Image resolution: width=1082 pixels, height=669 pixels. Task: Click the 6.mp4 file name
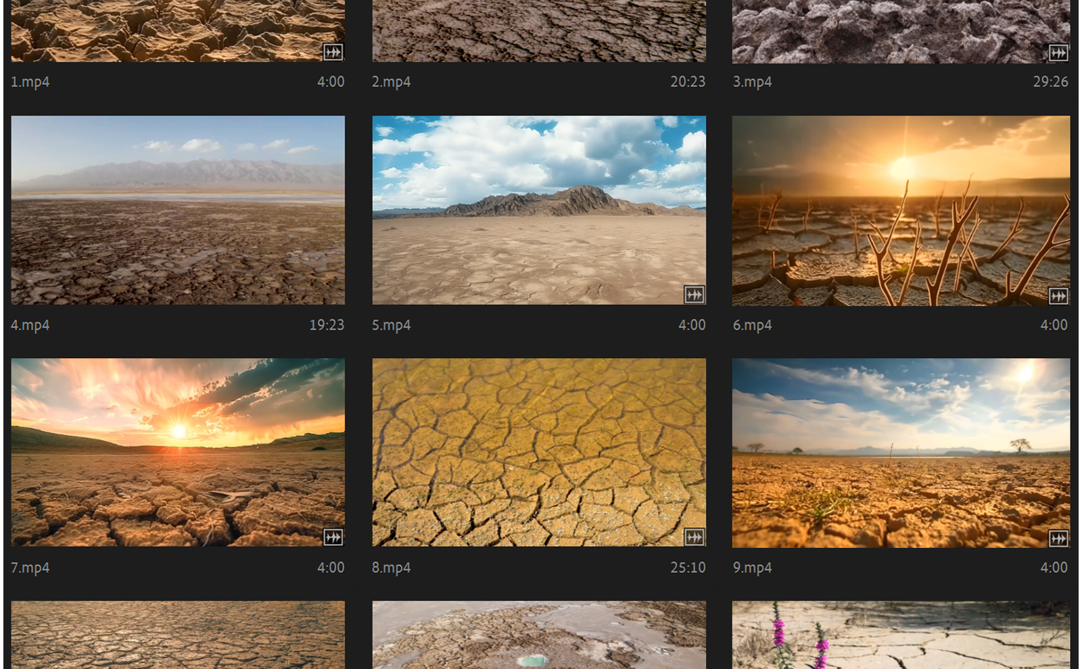[x=753, y=326]
